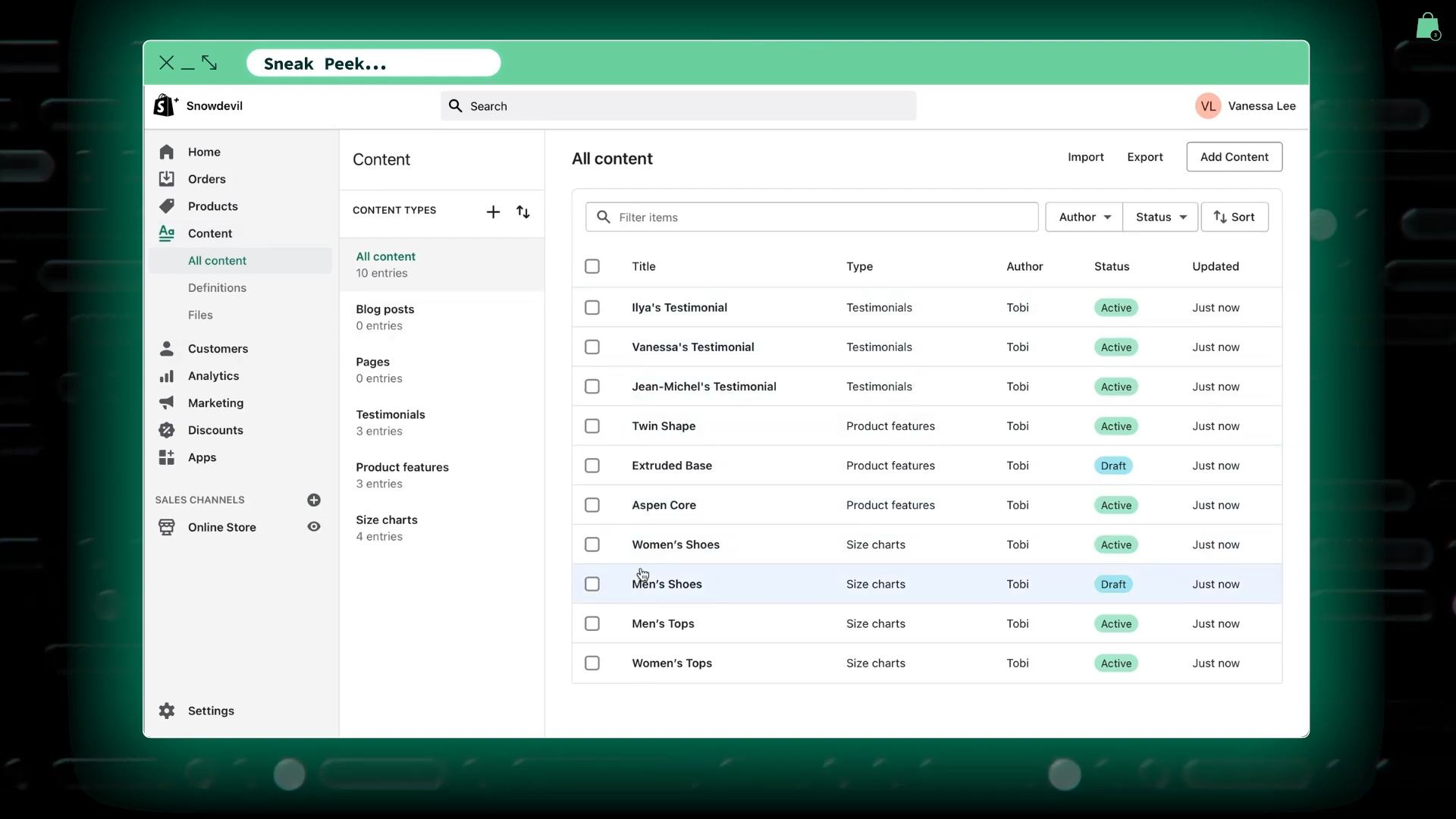The height and width of the screenshot is (819, 1456).
Task: Check the Women's Shoes row checkbox
Action: pyautogui.click(x=592, y=544)
